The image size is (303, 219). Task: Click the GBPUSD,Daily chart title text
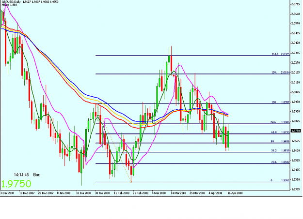11,2
